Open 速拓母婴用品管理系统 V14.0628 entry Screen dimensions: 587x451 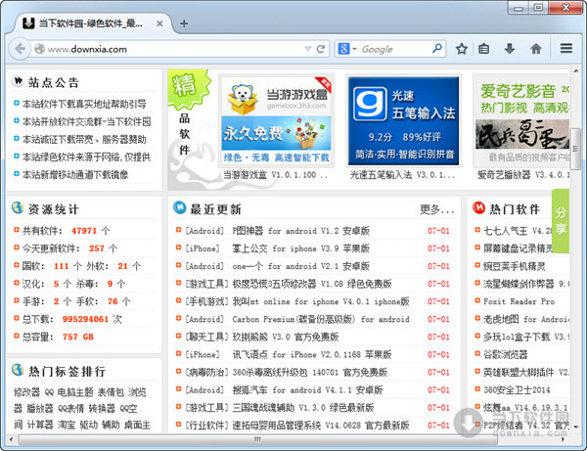click(x=321, y=425)
